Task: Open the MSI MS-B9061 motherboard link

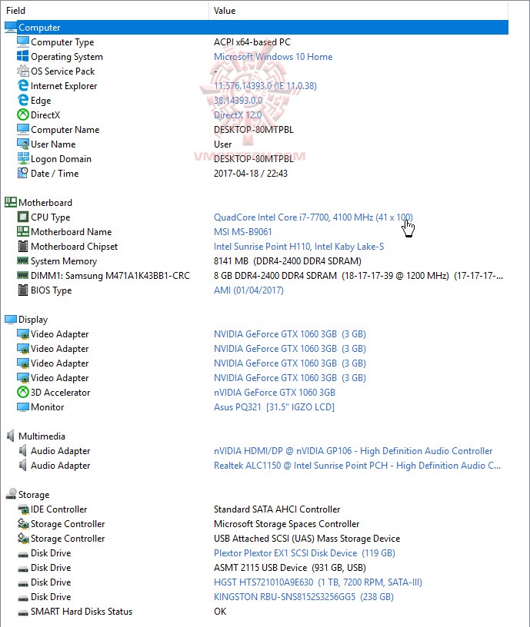Action: (243, 232)
